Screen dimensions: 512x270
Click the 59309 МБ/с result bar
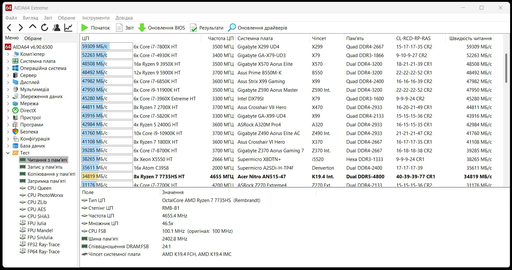pos(107,46)
